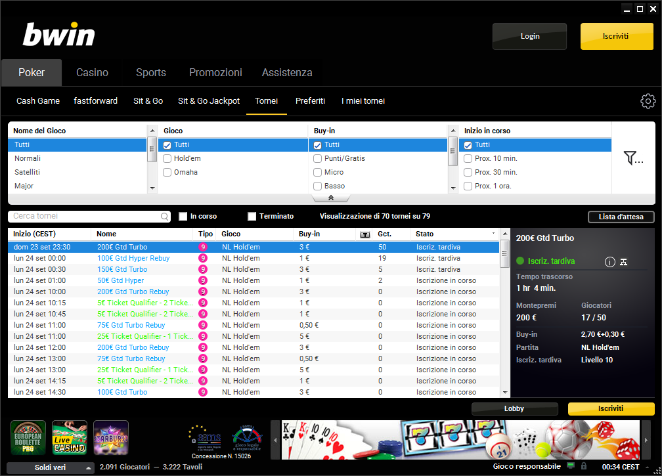Click the bwin logo
This screenshot has height=476, width=662.
(x=59, y=35)
